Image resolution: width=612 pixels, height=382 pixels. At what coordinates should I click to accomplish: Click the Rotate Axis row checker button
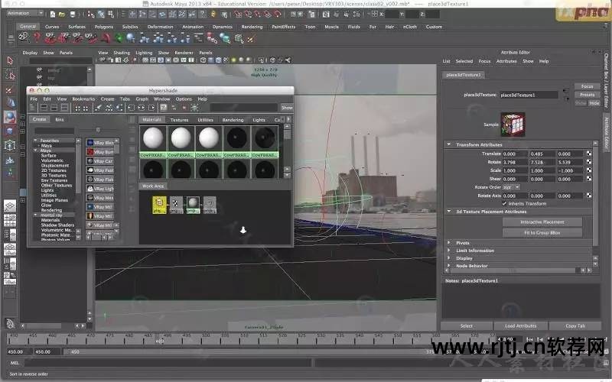click(x=589, y=196)
